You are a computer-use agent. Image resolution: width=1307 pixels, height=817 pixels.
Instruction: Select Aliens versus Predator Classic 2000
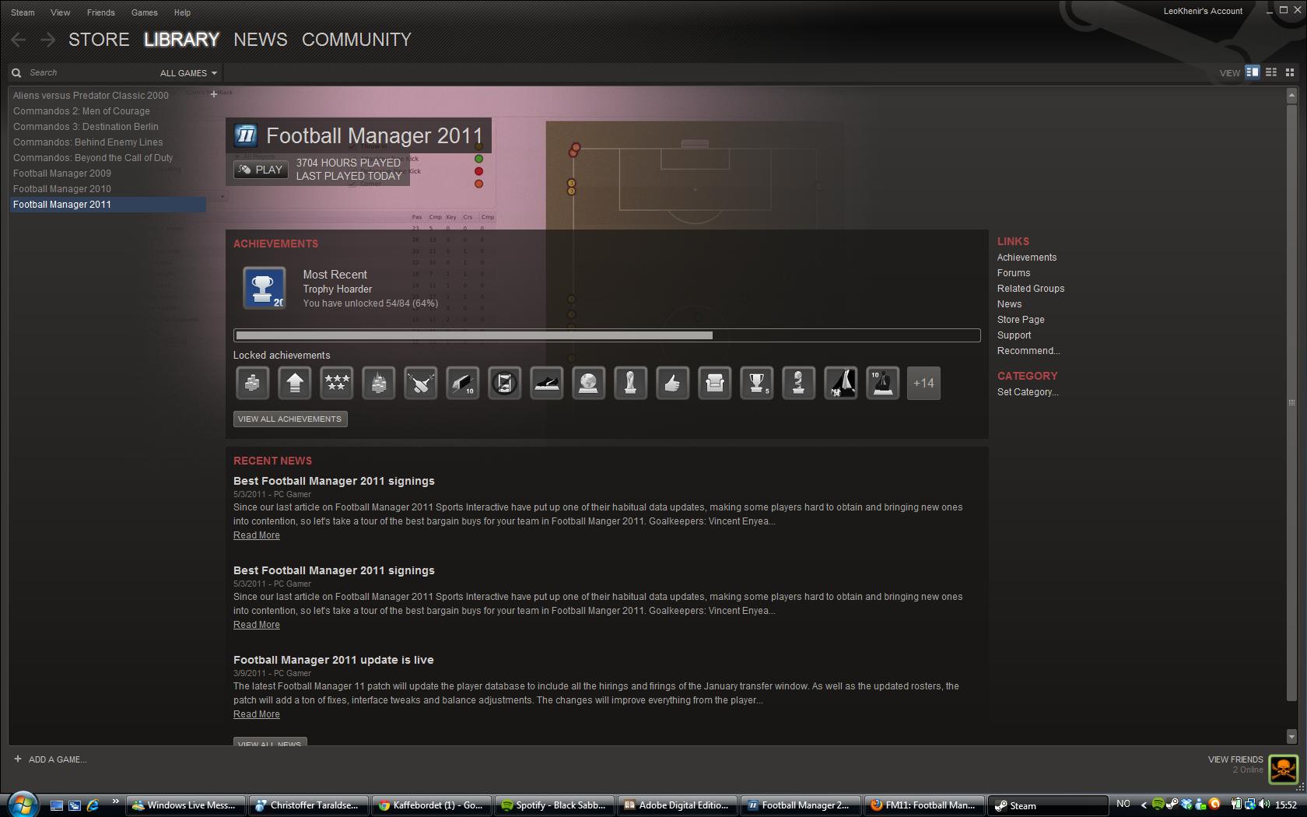pos(90,96)
